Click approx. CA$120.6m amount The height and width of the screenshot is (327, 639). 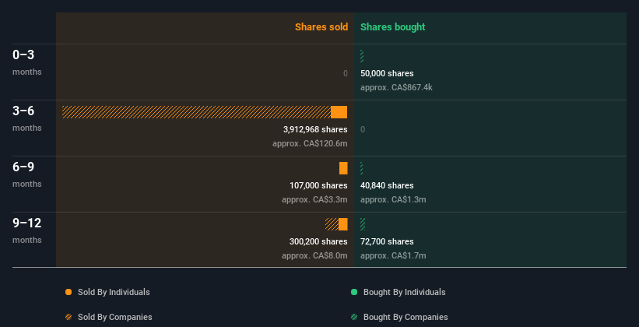(x=310, y=143)
